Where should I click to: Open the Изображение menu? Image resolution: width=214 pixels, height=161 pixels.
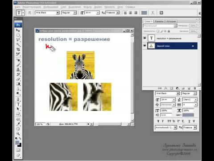tap(51, 7)
